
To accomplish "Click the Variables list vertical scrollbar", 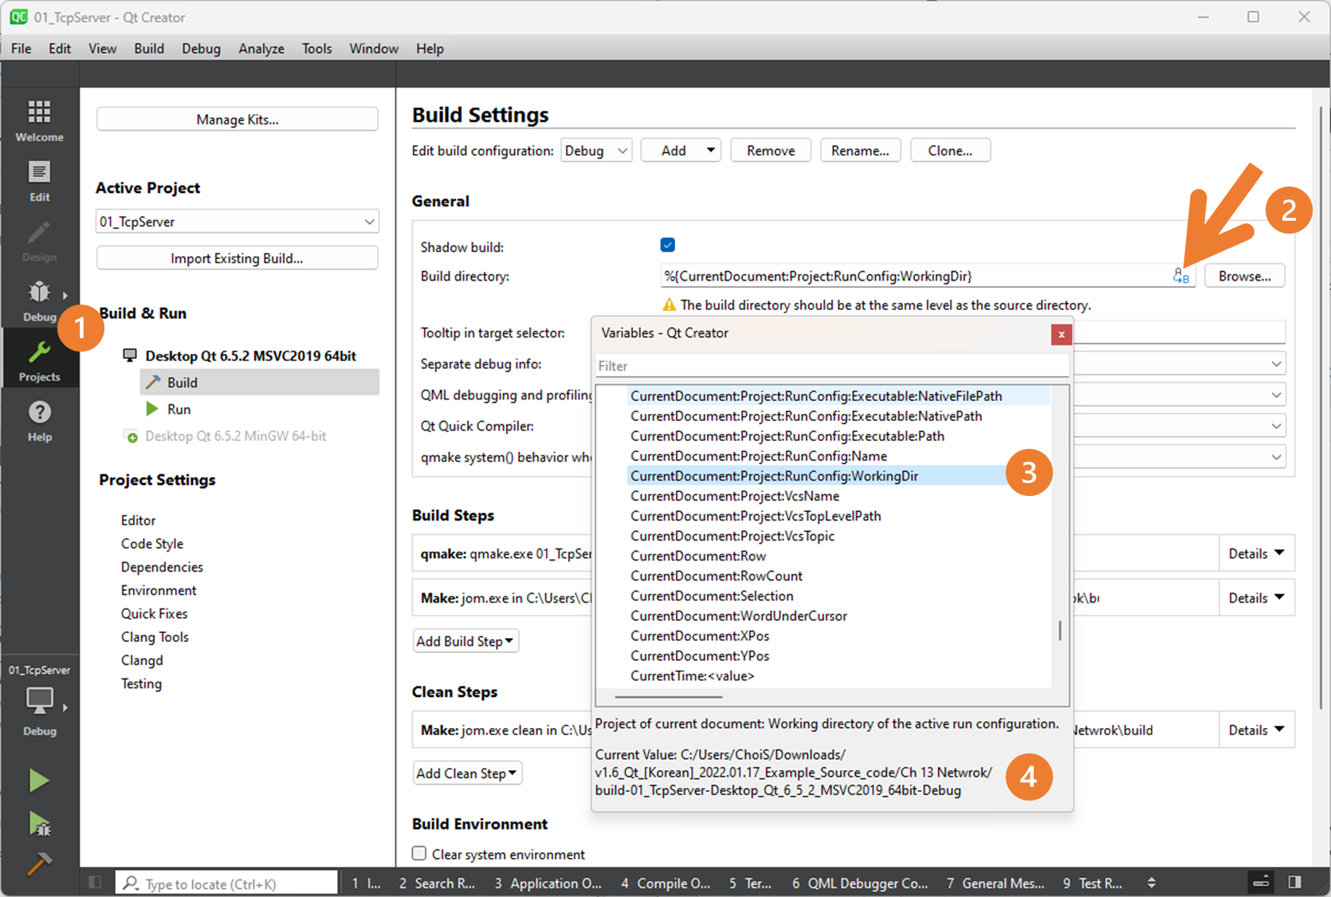I will [x=1059, y=630].
